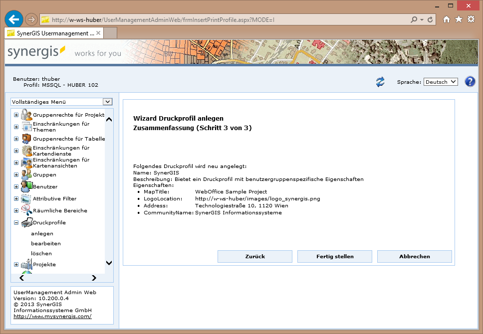The image size is (483, 334).
Task: Click the Benutzer user icon
Action: point(26,187)
